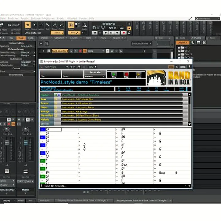Open the Anzeige menu

click(x=45, y=38)
